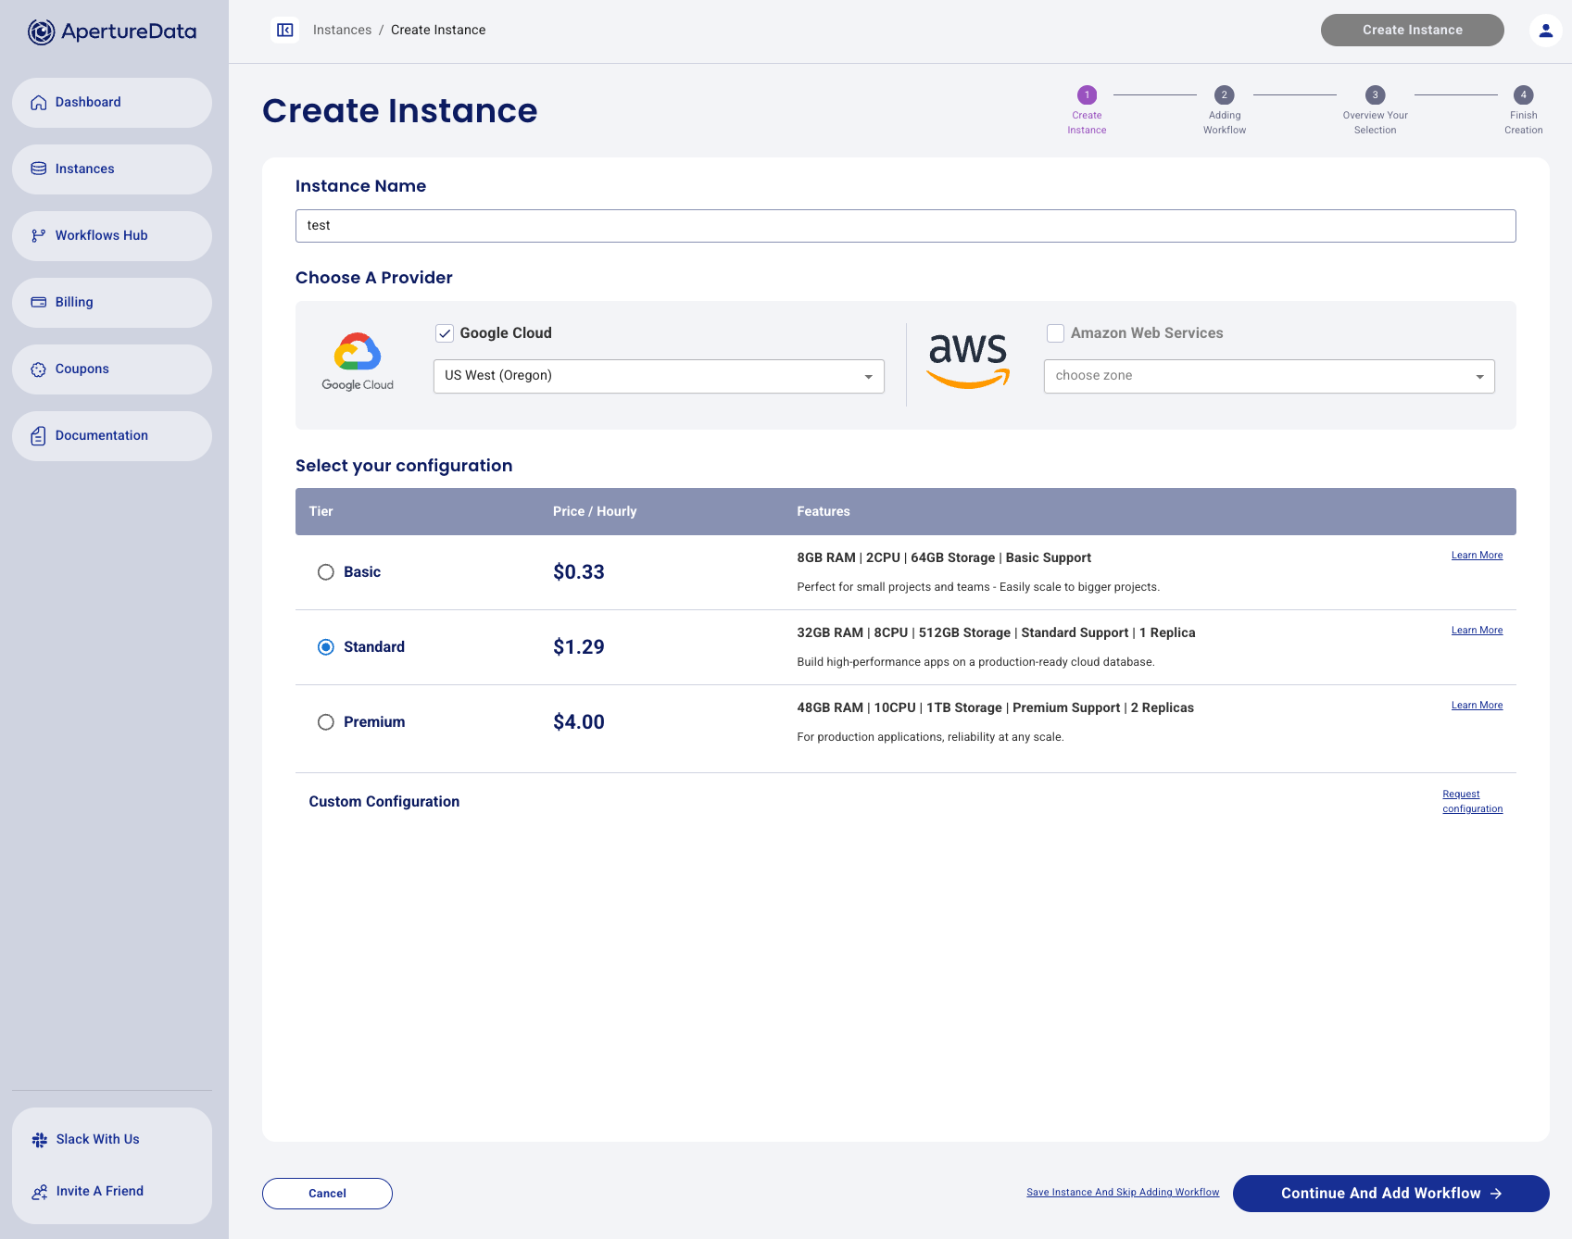Click the ApertureData logo
Screen dimensions: 1572x1239
click(x=112, y=31)
